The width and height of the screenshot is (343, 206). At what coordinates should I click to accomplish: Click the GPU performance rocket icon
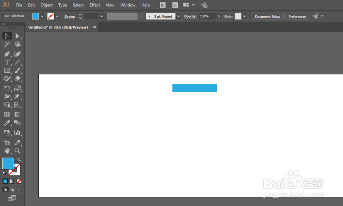pos(204,5)
